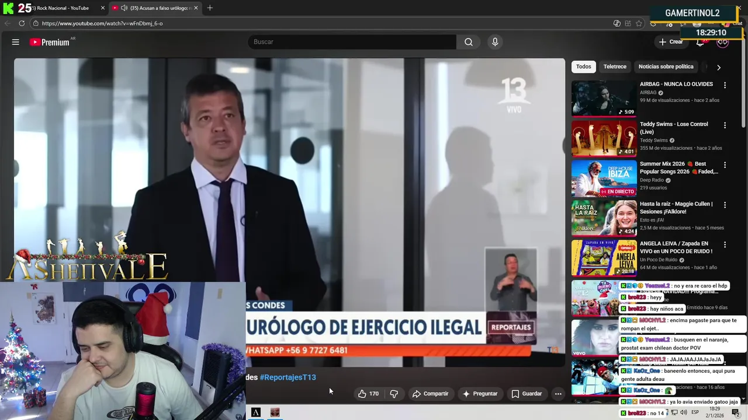This screenshot has width=748, height=420.
Task: Open Hasta la raíz Maggie Cullen thumbnail
Action: click(604, 218)
